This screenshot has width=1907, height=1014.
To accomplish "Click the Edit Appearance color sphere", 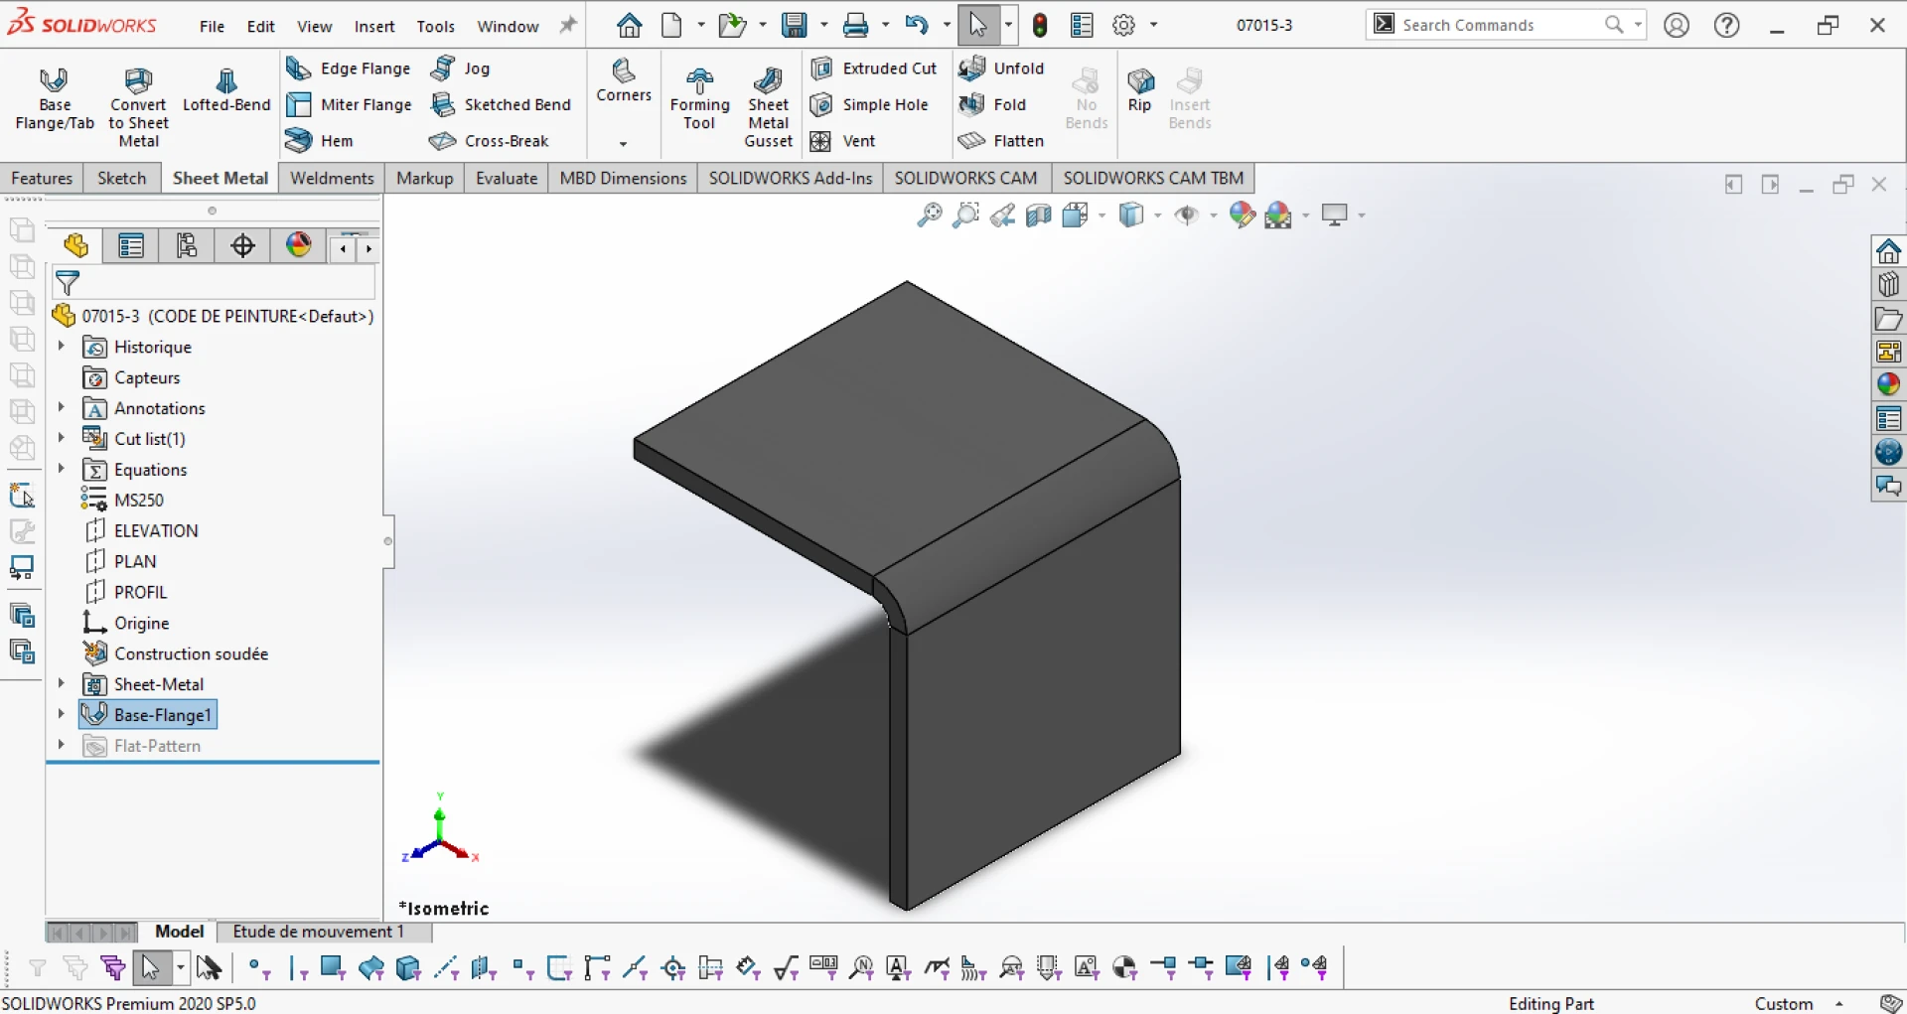I will click(1243, 215).
